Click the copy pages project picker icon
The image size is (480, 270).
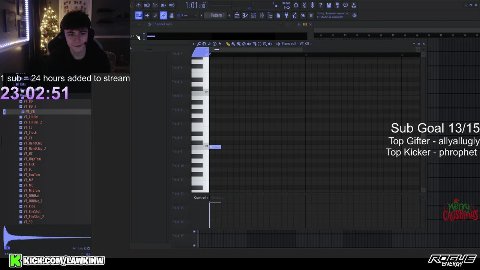[x=278, y=15]
